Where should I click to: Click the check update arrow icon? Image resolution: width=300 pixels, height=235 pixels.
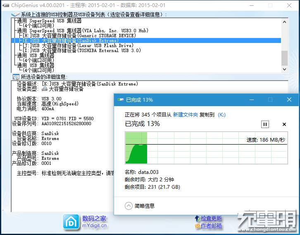197,218
